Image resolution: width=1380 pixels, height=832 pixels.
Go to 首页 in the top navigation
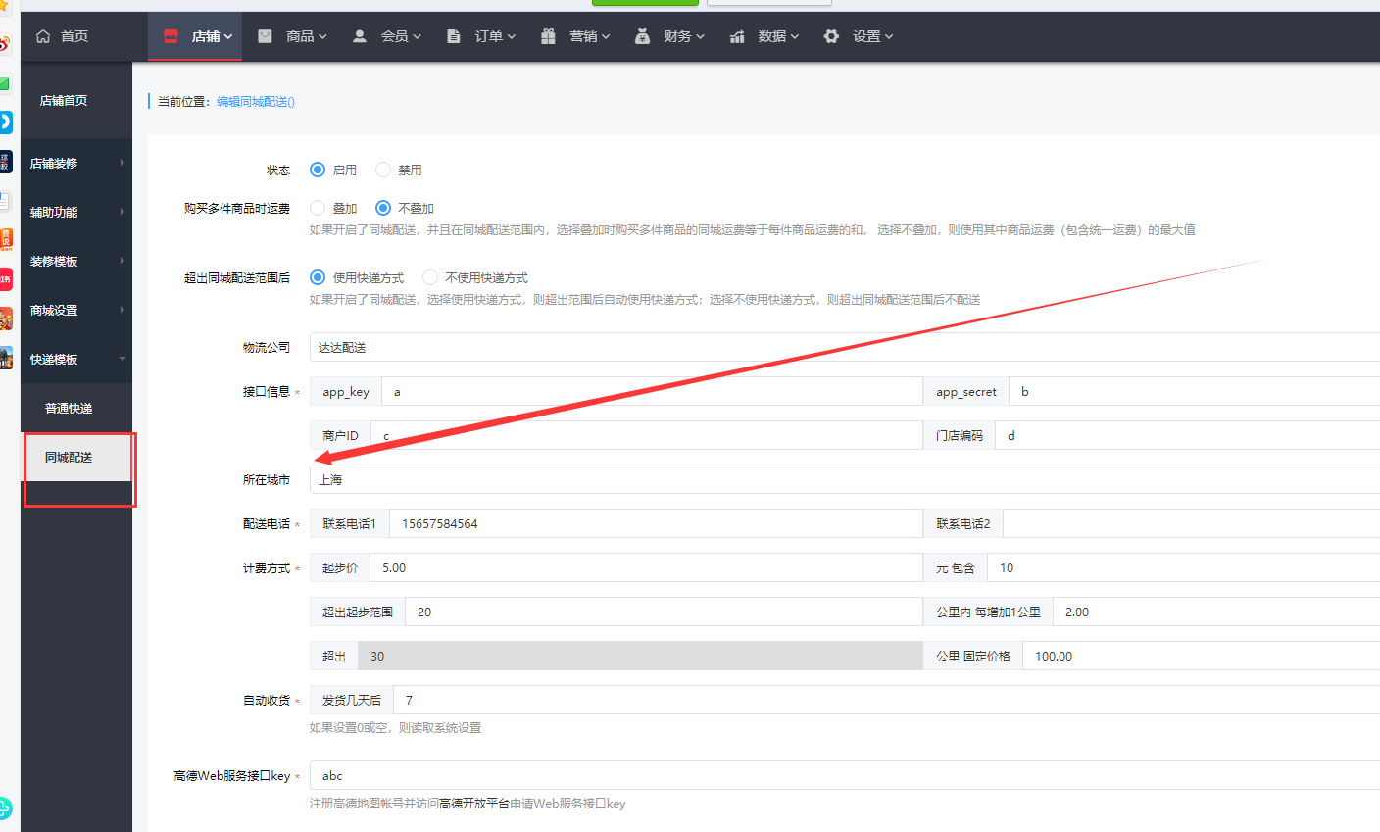click(x=74, y=36)
